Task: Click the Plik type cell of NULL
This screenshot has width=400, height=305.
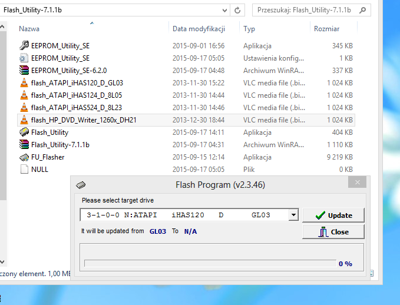Action: click(249, 170)
